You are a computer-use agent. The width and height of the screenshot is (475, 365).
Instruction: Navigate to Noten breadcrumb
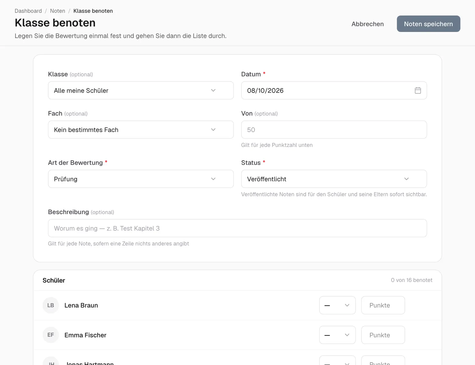pos(58,11)
